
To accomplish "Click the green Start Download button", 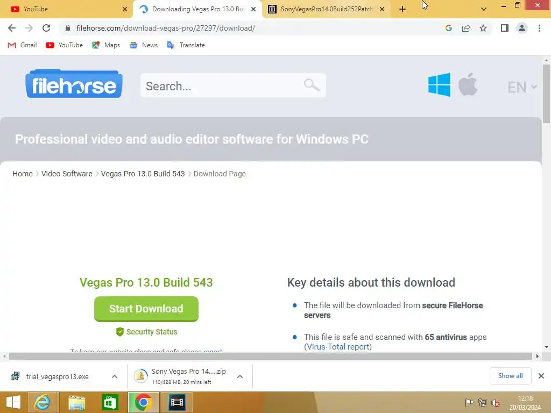I will (x=146, y=309).
